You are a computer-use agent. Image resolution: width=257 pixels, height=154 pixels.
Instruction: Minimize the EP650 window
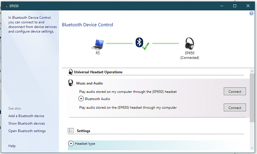click(222, 6)
